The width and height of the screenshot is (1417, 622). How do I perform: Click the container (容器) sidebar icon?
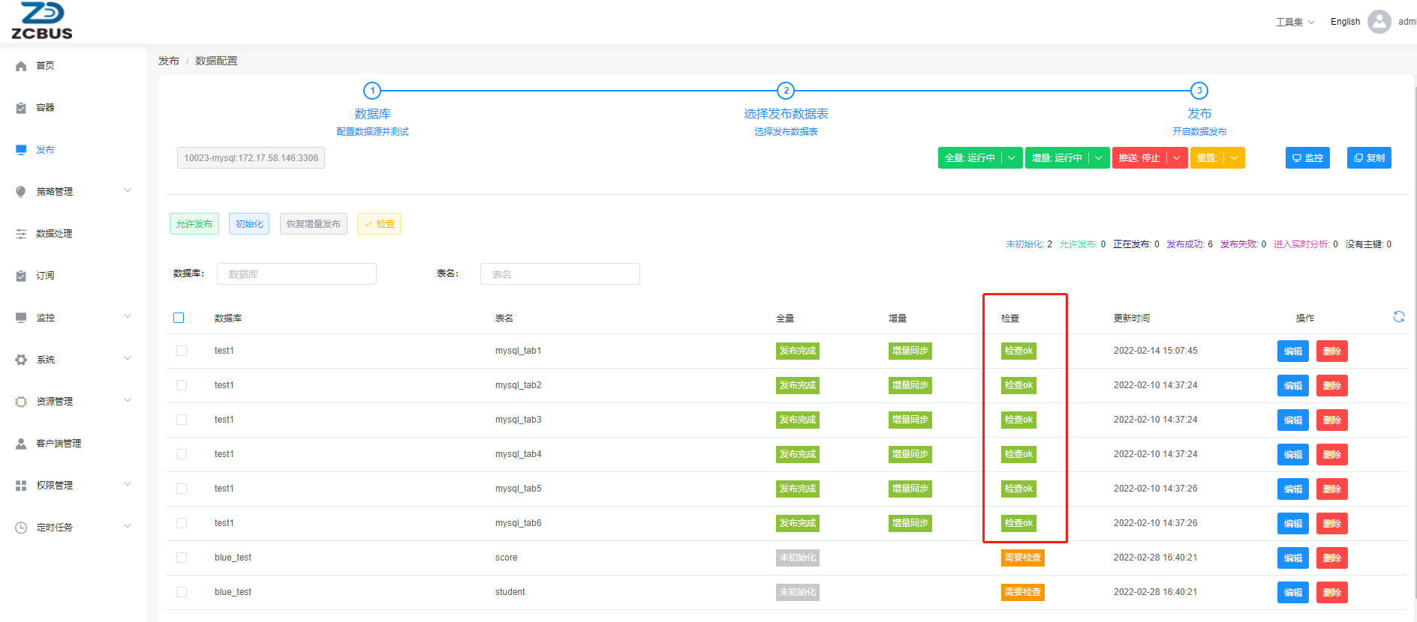coord(21,108)
